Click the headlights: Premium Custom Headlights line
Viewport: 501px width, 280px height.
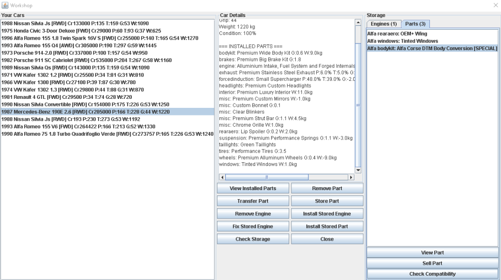265,86
